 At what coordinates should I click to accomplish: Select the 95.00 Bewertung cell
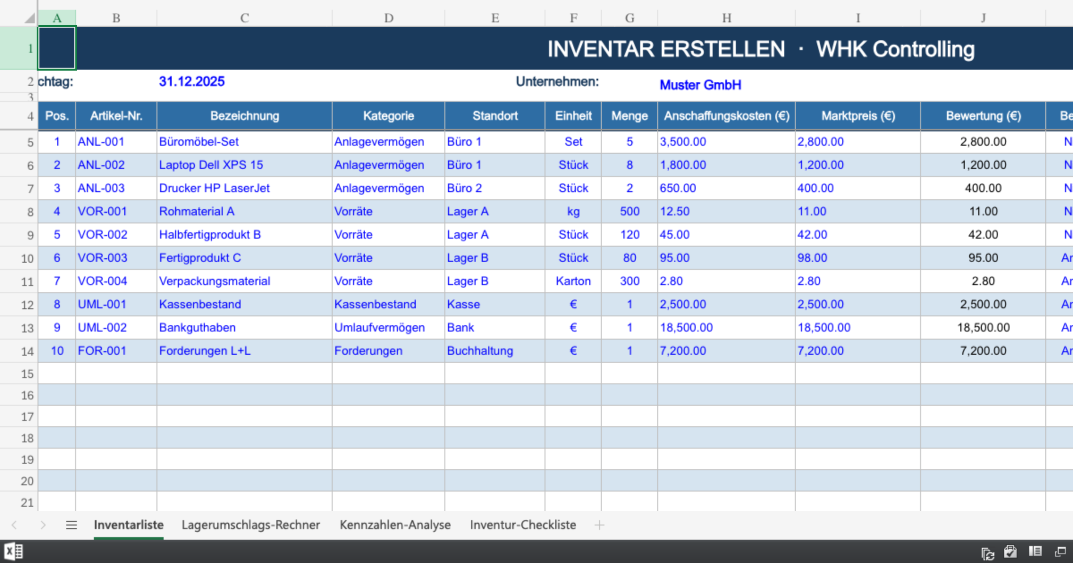983,258
